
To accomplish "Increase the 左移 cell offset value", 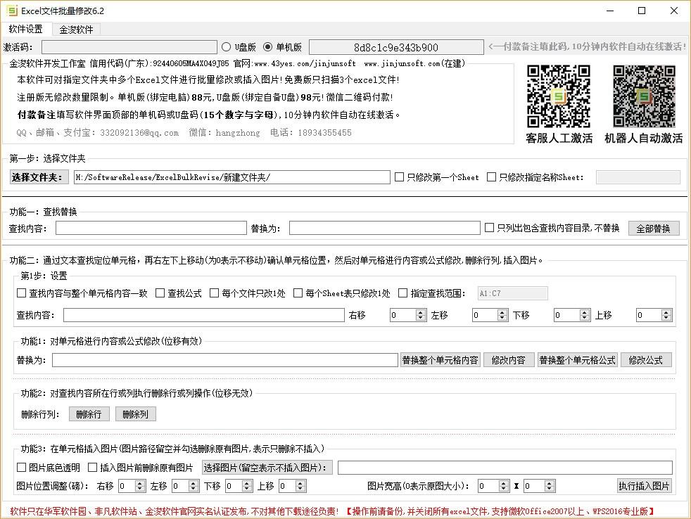I will point(502,312).
